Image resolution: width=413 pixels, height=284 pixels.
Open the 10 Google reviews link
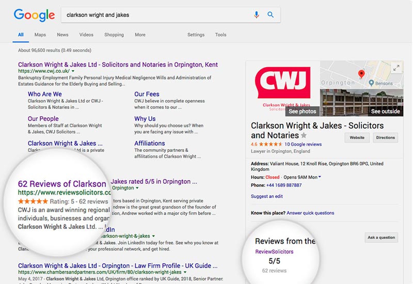[x=303, y=144]
